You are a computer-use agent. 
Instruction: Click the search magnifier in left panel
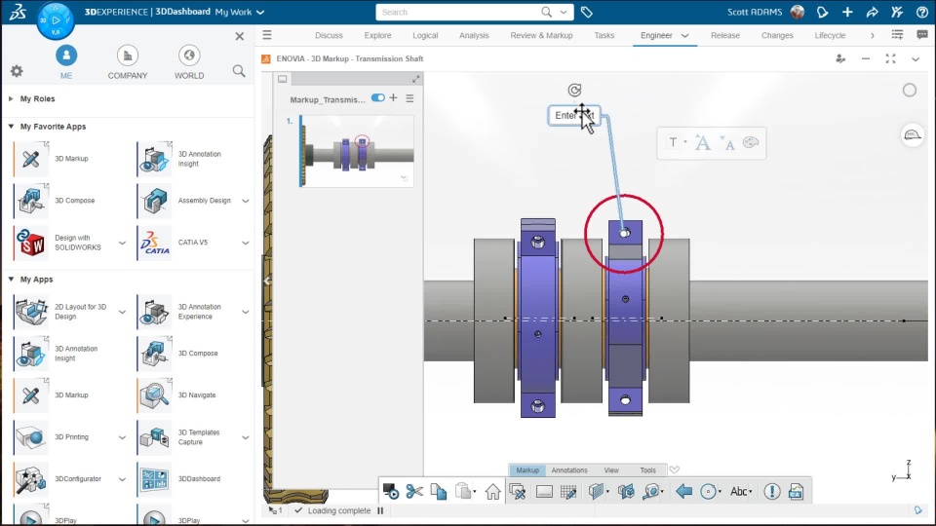pos(239,71)
